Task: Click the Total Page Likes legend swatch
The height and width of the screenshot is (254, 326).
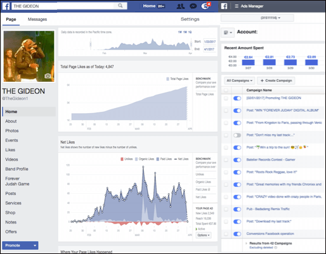Action: coord(168,79)
